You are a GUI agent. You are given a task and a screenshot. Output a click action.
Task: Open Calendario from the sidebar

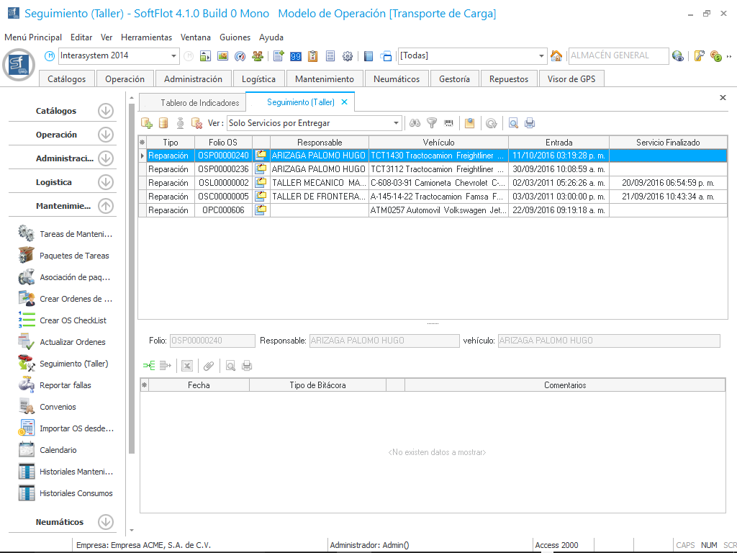point(58,450)
